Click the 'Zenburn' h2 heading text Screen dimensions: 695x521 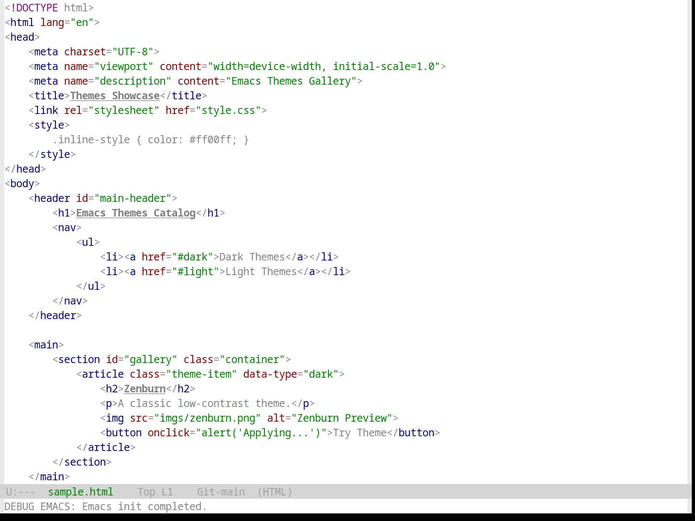145,389
